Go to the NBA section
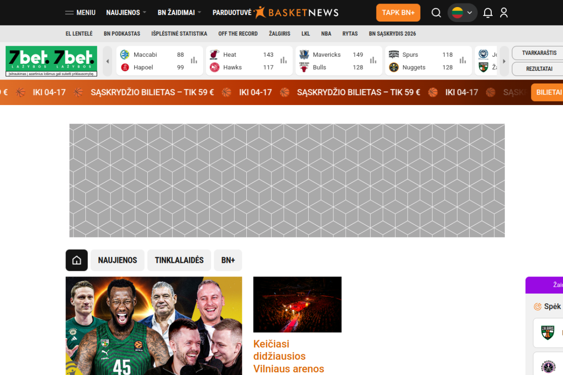This screenshot has width=563, height=375. click(326, 34)
